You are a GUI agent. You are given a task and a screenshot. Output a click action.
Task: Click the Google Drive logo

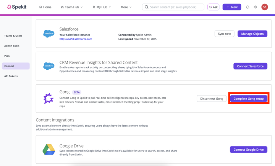49,149
